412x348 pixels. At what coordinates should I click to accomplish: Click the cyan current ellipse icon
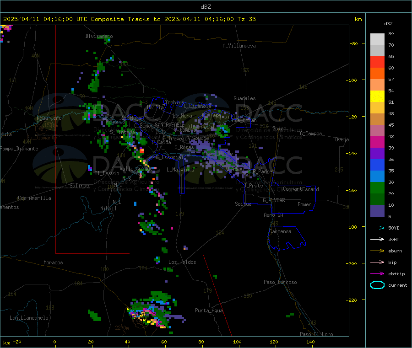[377, 285]
